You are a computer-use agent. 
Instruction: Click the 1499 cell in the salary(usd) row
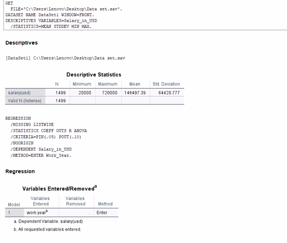[x=61, y=93]
